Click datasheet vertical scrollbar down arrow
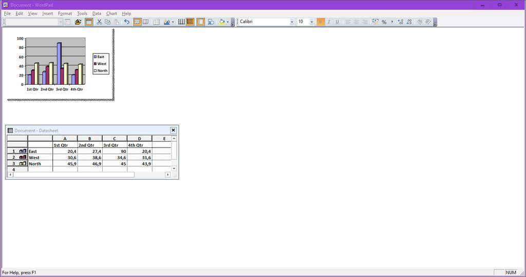This screenshot has height=277, width=526. [174, 168]
